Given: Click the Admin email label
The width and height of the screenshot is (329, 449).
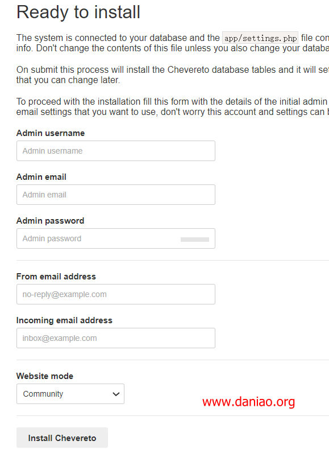Looking at the screenshot, I should coord(41,177).
